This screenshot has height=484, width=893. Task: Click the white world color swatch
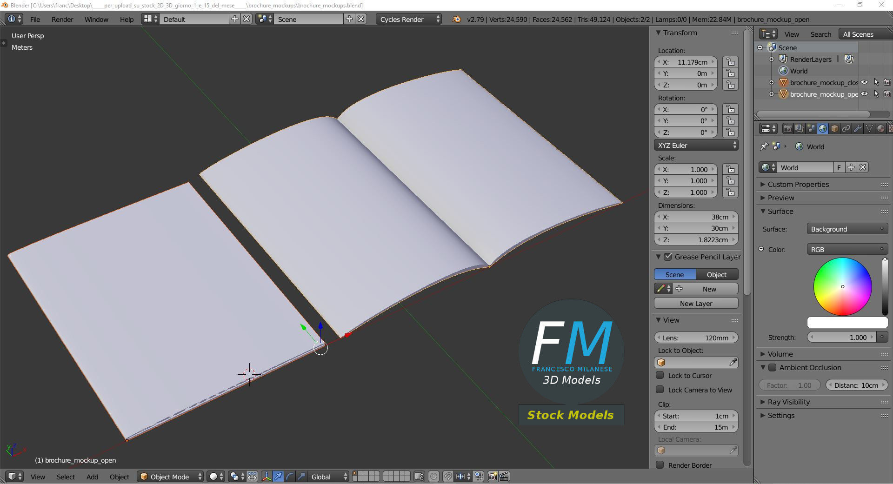pyautogui.click(x=847, y=322)
